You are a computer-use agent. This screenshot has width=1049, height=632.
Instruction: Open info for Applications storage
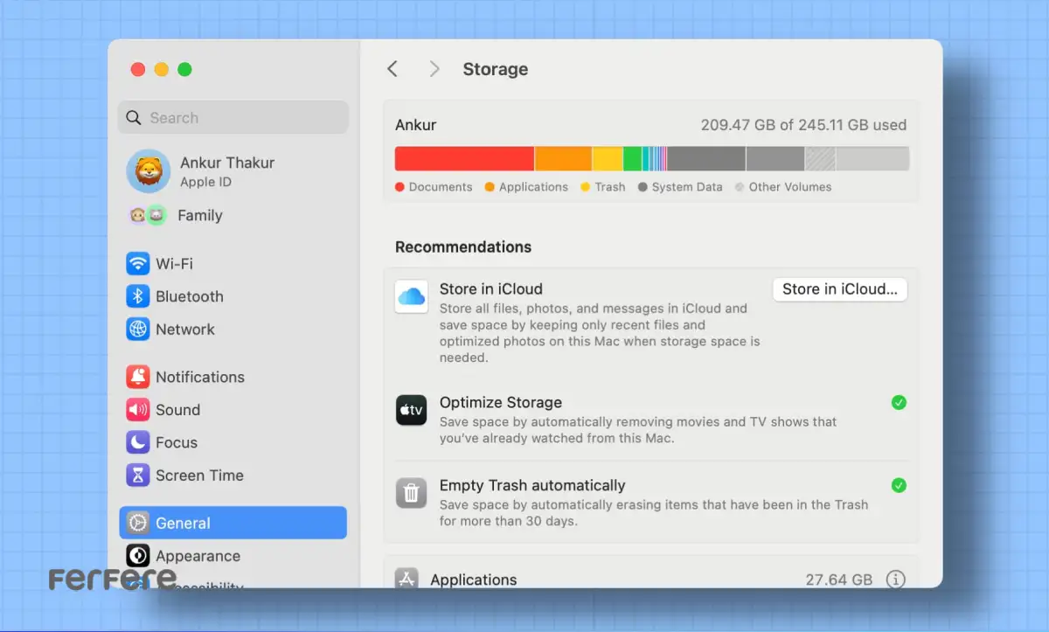click(896, 579)
